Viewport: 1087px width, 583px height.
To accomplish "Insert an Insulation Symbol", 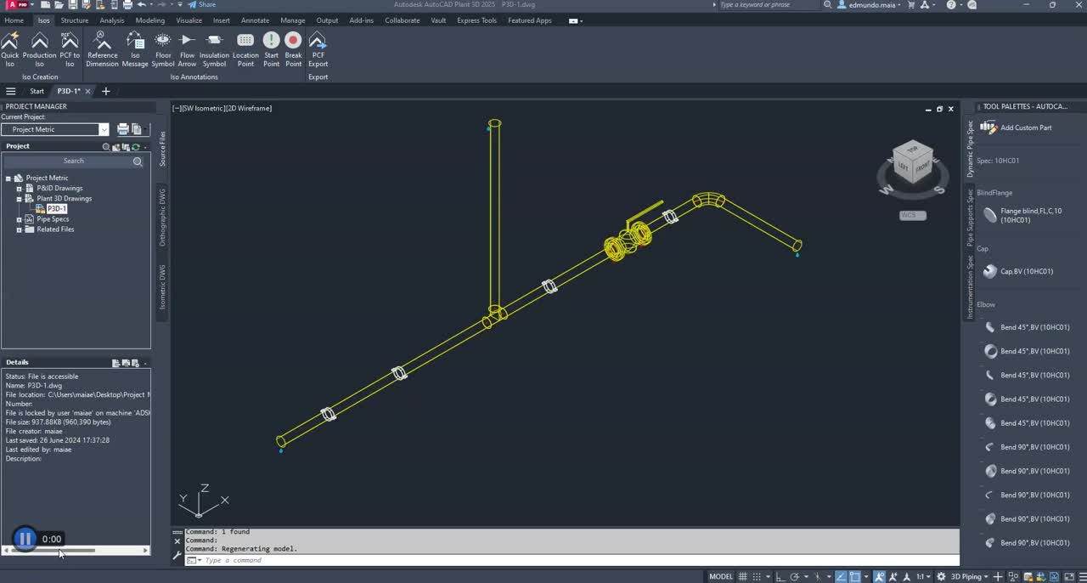I will (214, 47).
